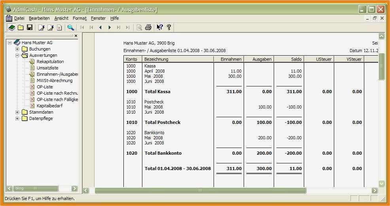Open the Format menu
390x206 pixels.
[x=80, y=19]
